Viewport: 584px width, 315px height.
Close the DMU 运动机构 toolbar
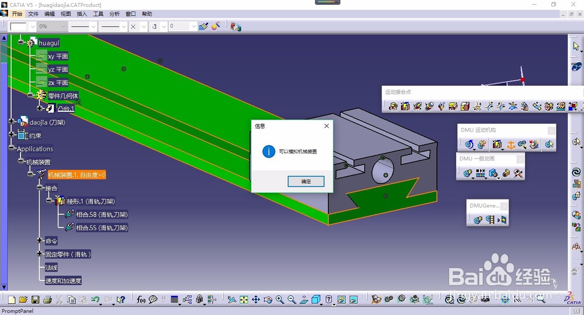(551, 130)
